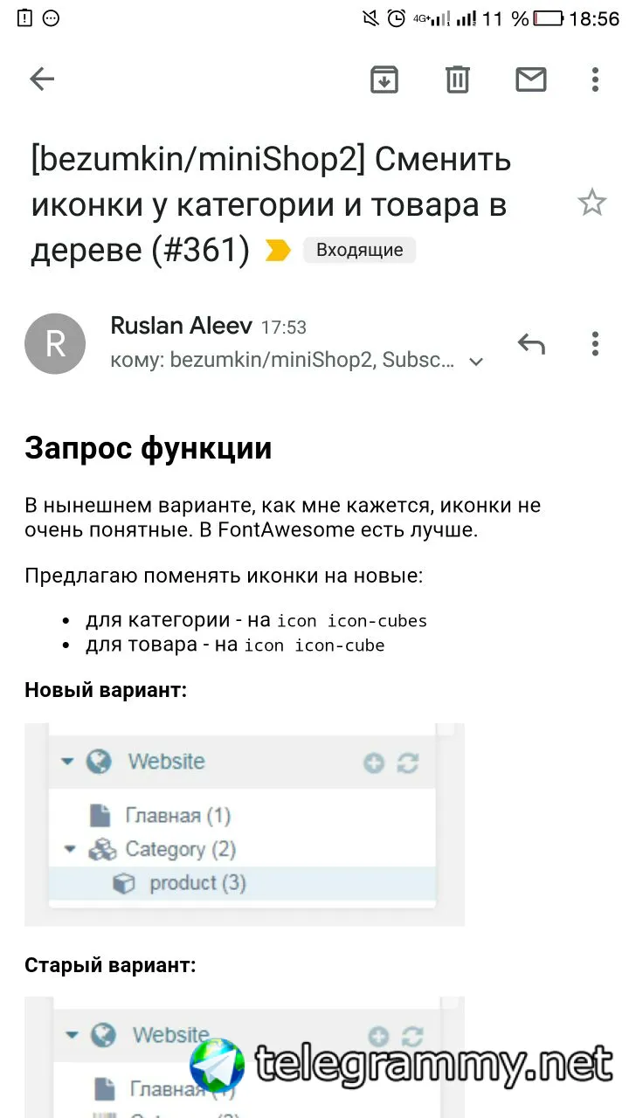Open the top-right three-dot overflow menu
This screenshot has width=629, height=1118.
[x=595, y=79]
